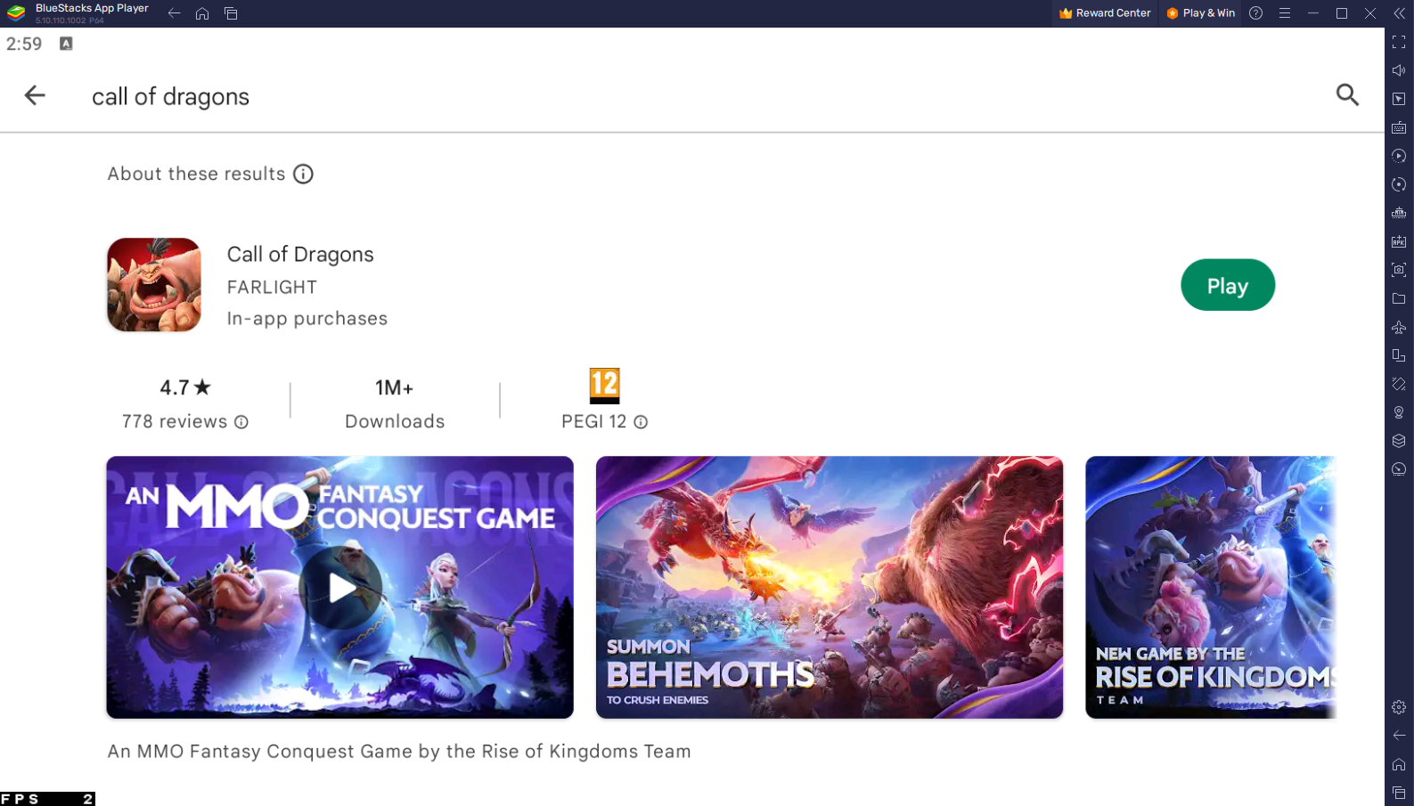This screenshot has height=806, width=1414.
Task: Tap the search magnifier icon
Action: click(1347, 94)
